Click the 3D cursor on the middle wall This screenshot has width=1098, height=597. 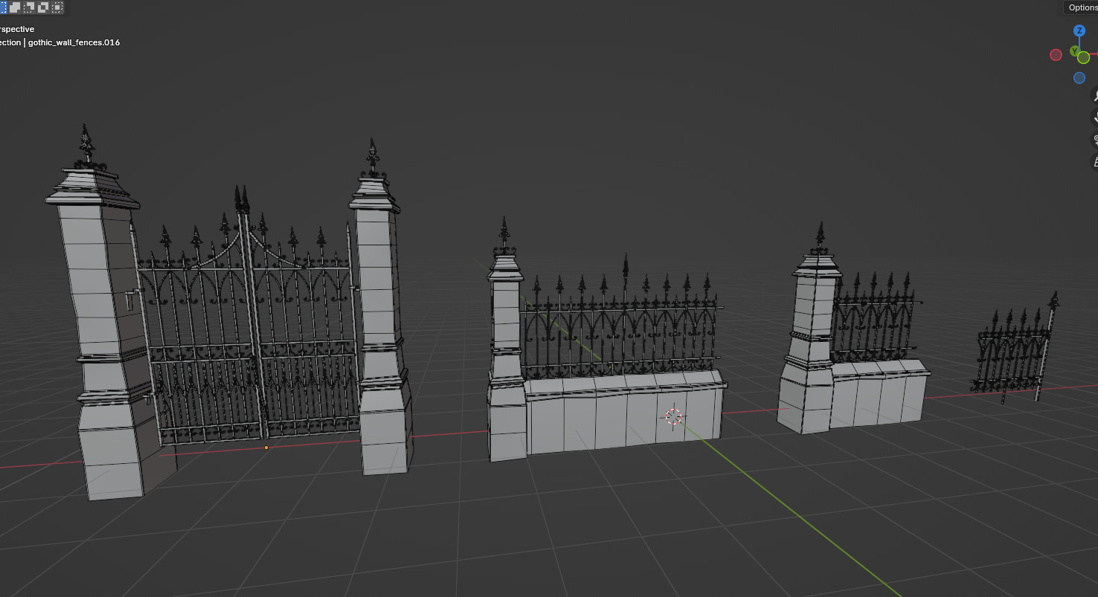[x=673, y=417]
